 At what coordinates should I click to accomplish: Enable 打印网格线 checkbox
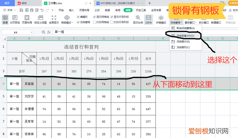94,22
